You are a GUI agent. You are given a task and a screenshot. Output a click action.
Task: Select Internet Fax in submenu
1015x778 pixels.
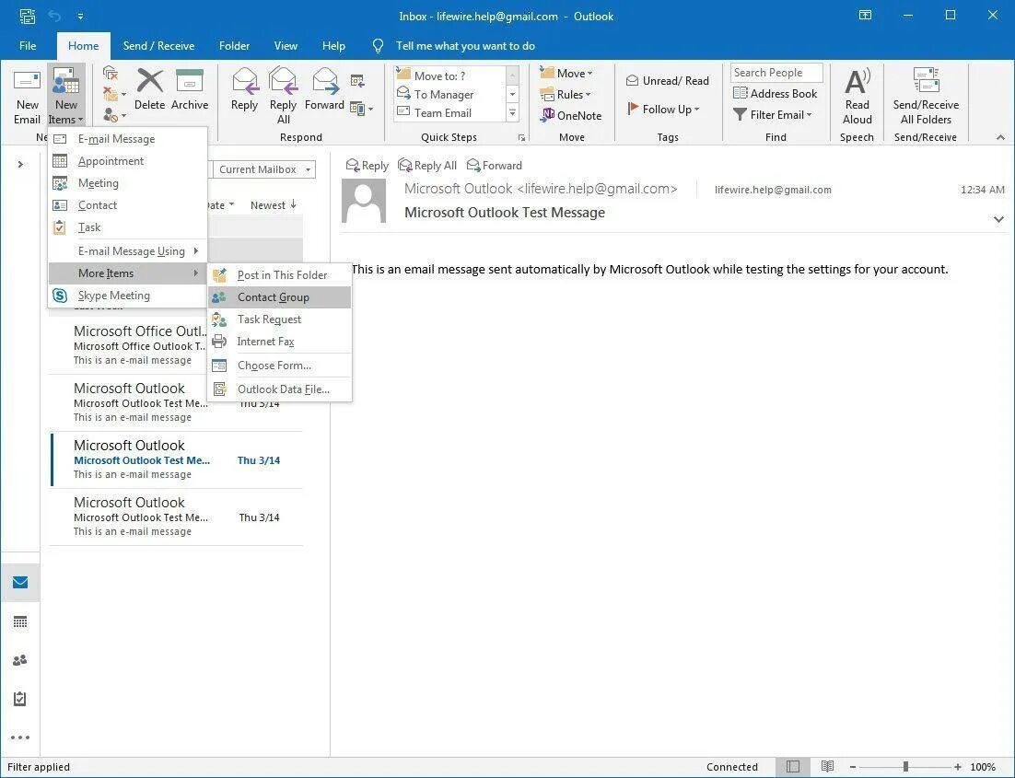pyautogui.click(x=280, y=341)
